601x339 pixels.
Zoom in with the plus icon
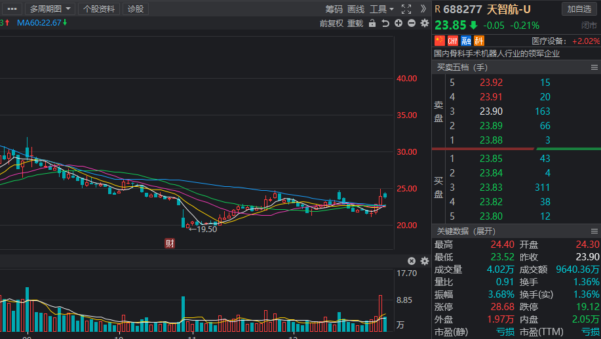tap(398, 23)
